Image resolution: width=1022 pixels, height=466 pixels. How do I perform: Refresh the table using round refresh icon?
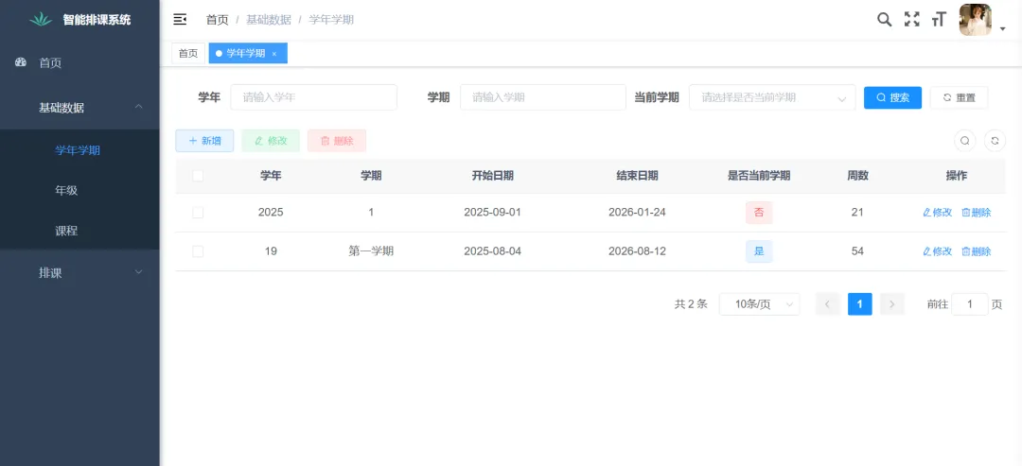(995, 141)
